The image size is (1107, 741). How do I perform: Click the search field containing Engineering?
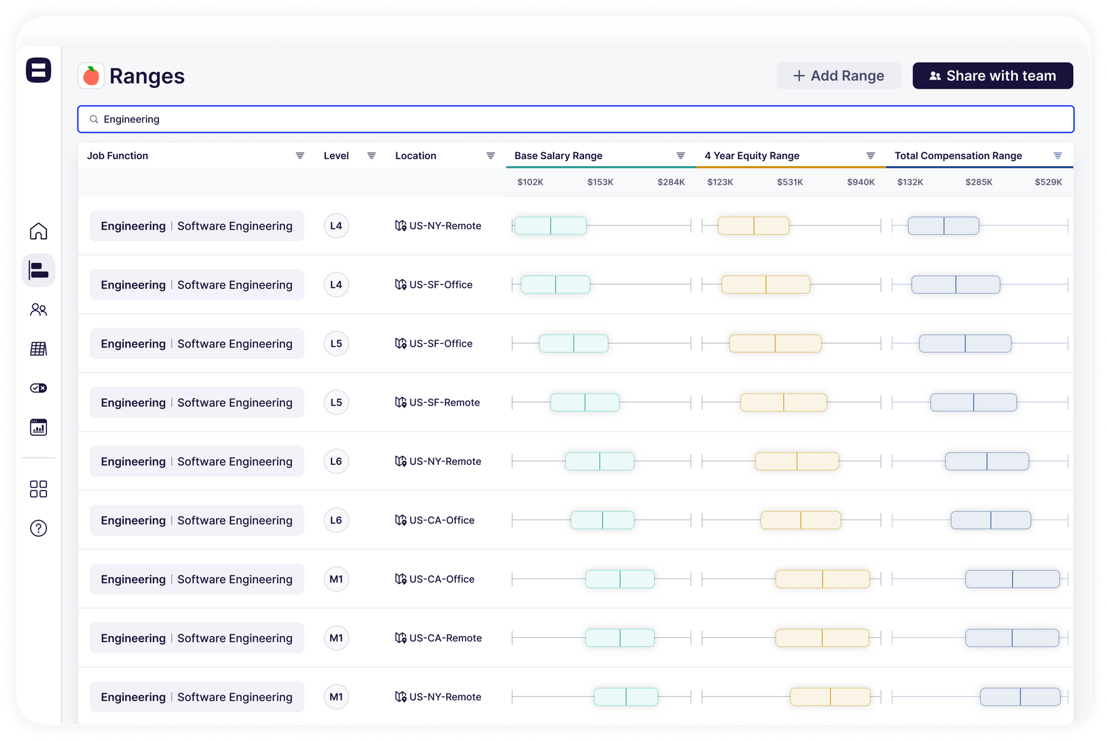[x=576, y=119]
